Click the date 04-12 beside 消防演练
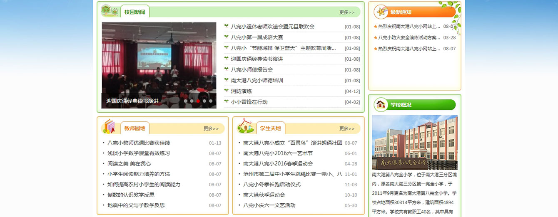 point(352,91)
